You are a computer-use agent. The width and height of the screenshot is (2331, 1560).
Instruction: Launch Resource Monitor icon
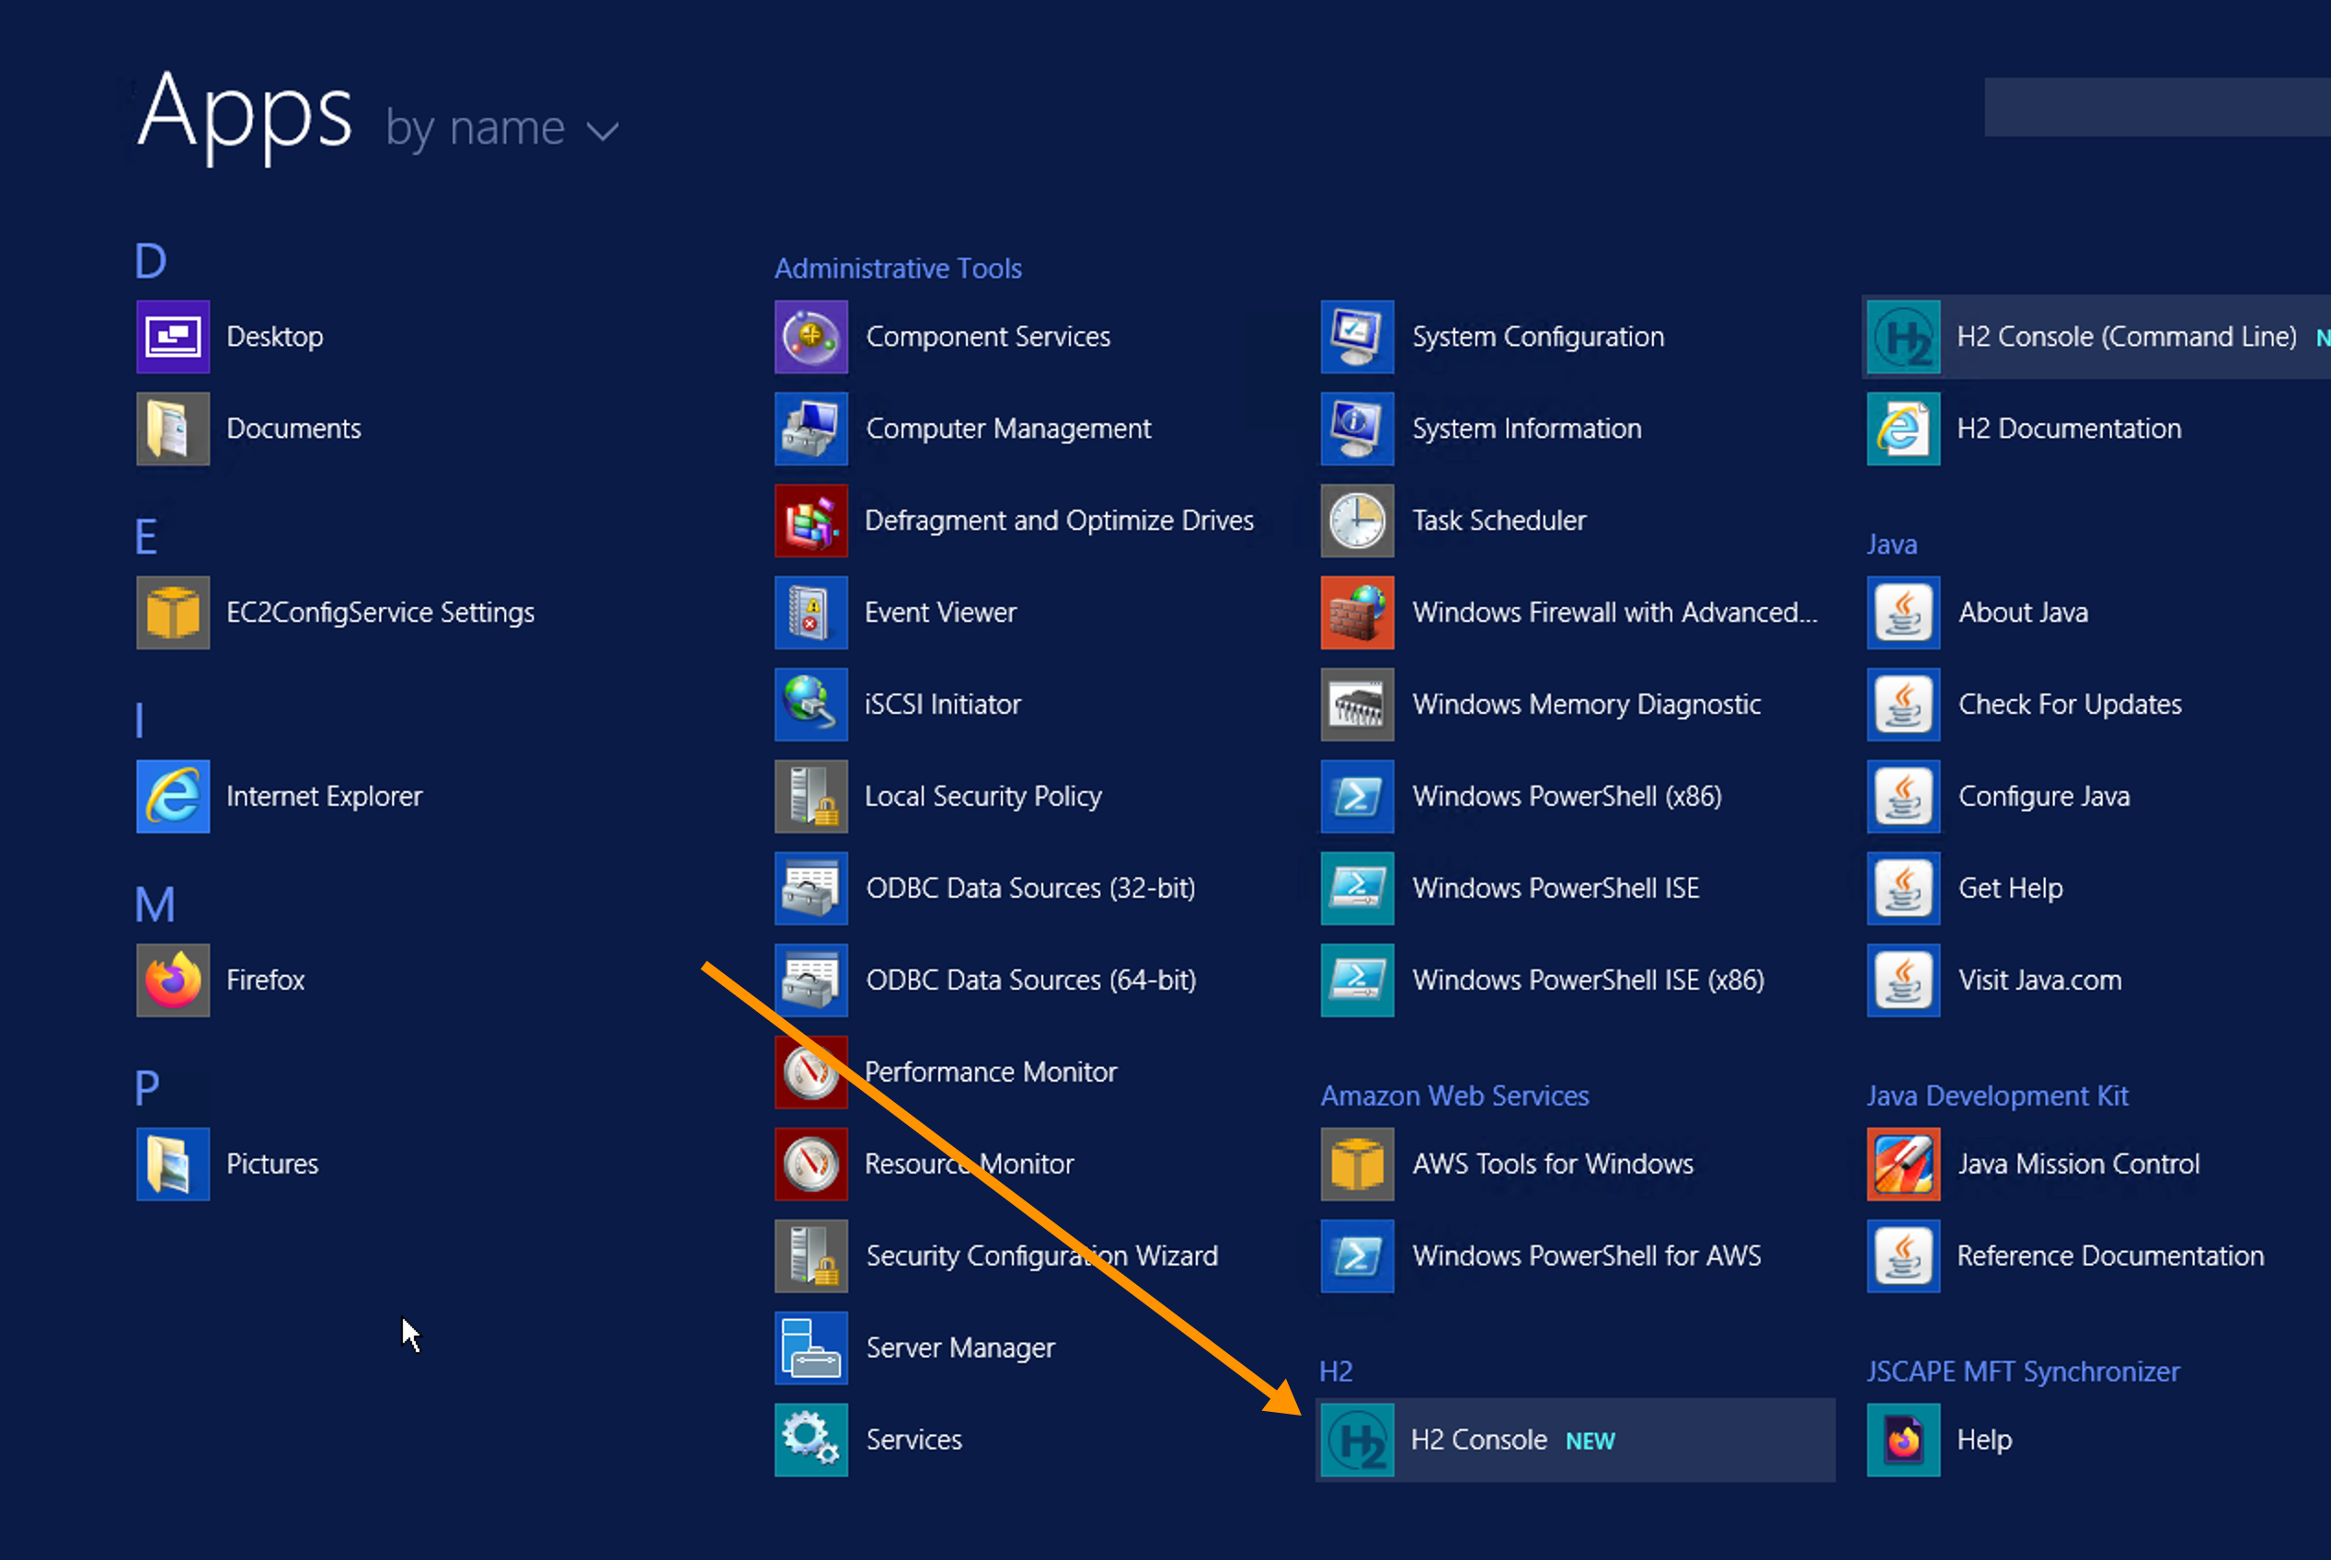coord(810,1164)
